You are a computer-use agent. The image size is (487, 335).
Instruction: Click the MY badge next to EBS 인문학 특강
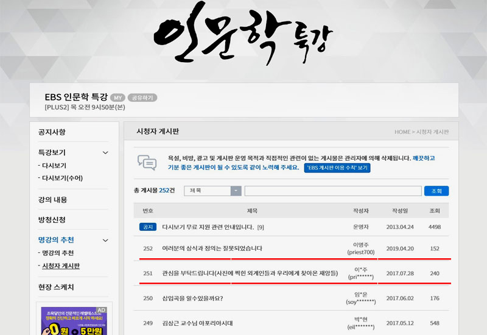click(x=117, y=97)
